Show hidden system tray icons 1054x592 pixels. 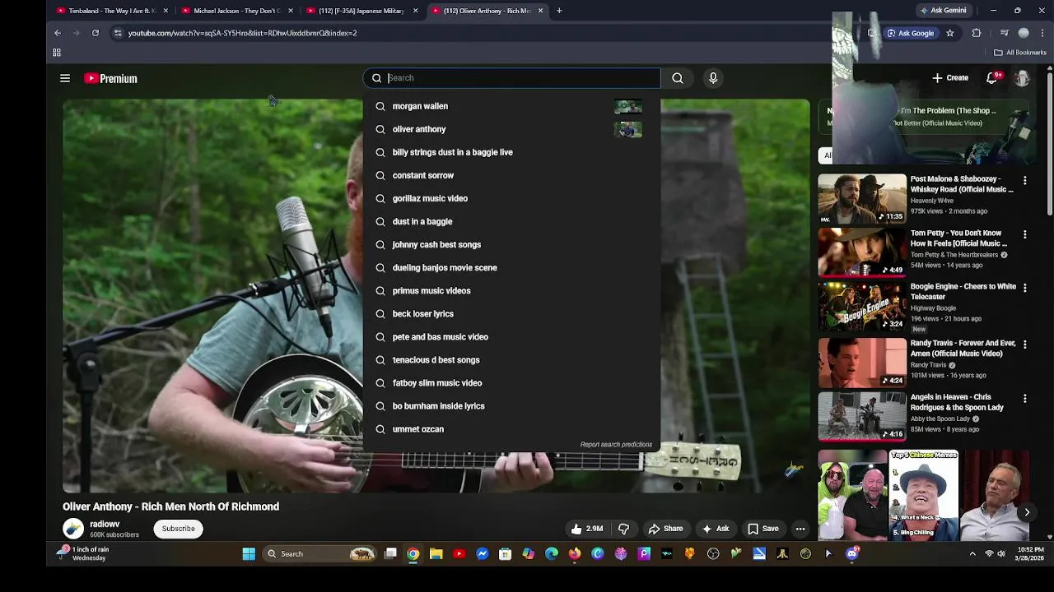tap(972, 554)
